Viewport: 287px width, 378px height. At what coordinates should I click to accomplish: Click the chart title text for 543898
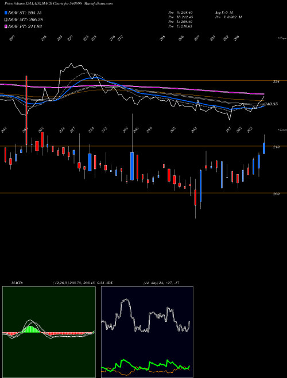coord(59,3)
